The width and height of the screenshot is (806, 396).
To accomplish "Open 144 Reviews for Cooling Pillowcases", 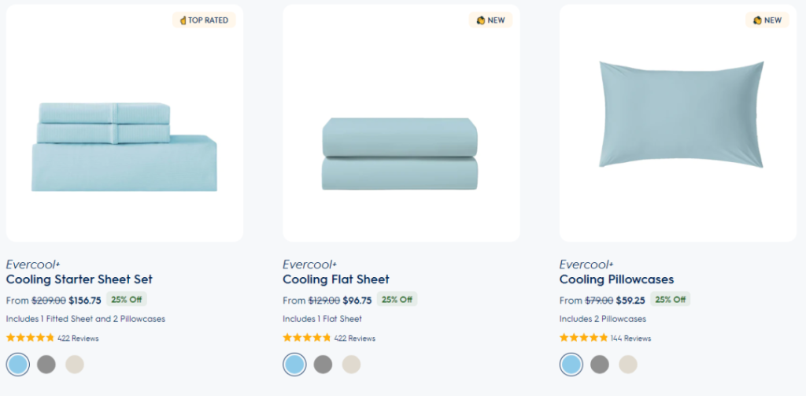I will click(630, 339).
